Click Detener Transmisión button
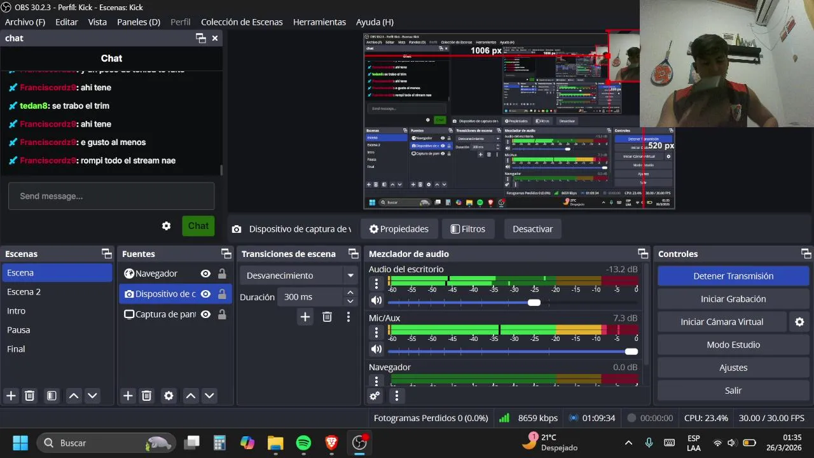 pyautogui.click(x=733, y=276)
